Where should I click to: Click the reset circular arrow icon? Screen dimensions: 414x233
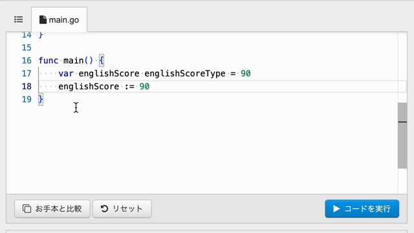[x=104, y=208]
